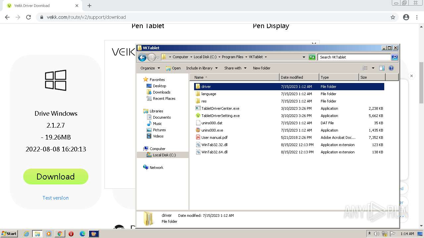
Task: Select User manual.pdf file
Action: 212,138
